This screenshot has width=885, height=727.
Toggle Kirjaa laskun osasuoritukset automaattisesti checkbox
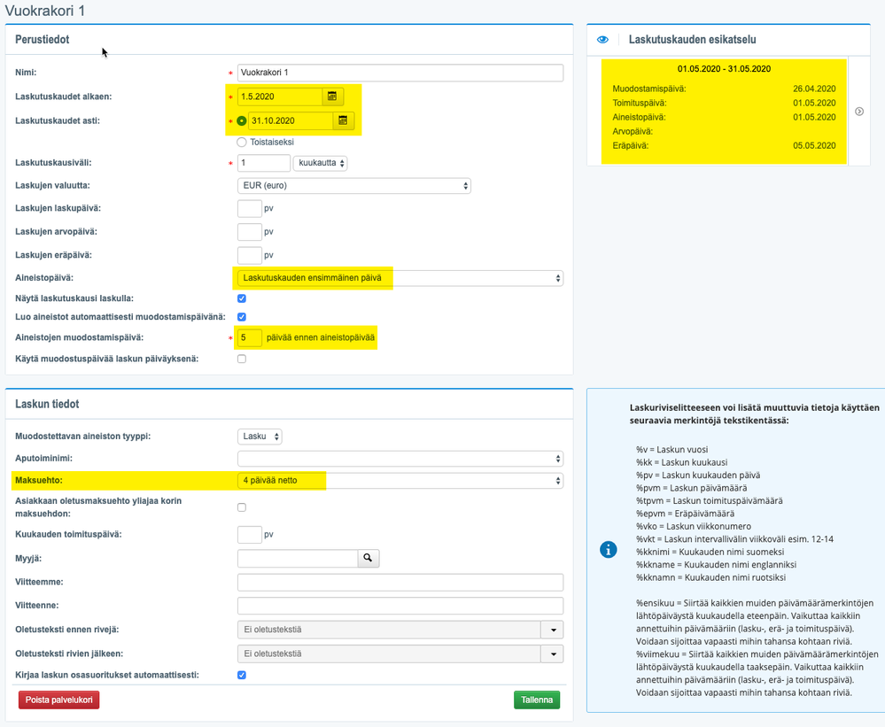pos(242,675)
